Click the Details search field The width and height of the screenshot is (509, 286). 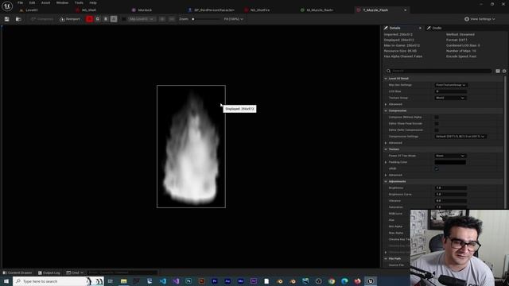tap(438, 71)
